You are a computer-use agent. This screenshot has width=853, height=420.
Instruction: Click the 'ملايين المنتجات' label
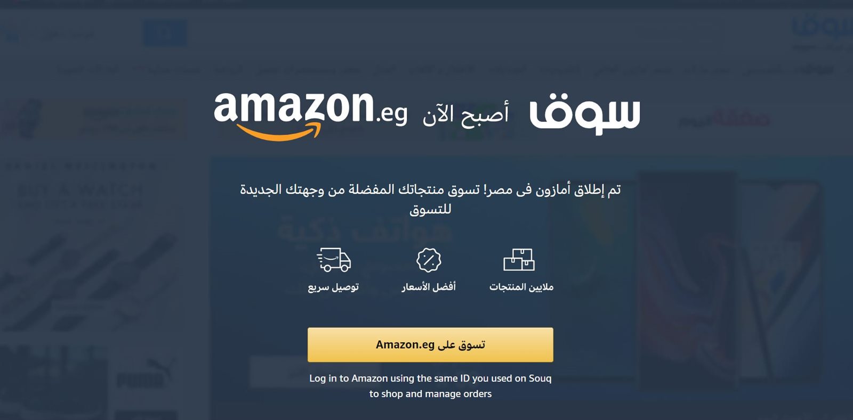tap(521, 287)
